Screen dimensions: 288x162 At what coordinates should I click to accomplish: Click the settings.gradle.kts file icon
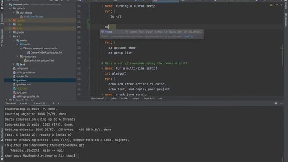click(x=14, y=97)
